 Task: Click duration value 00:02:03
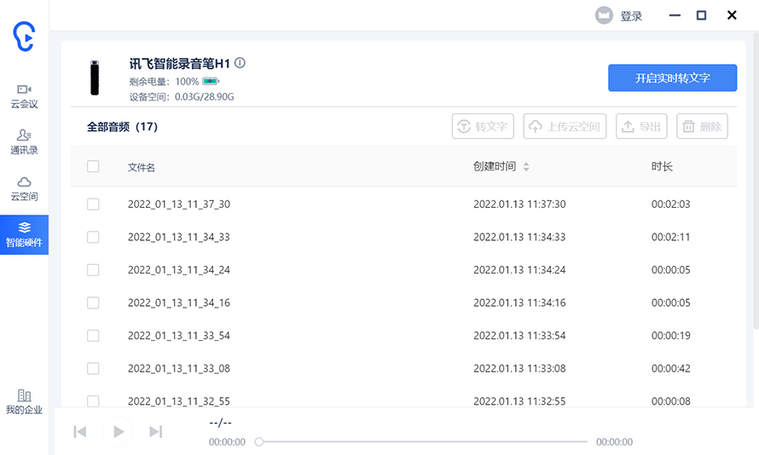point(670,204)
